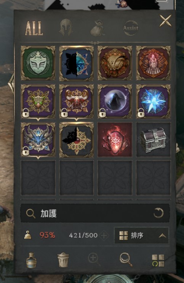Click the blue horned dragon mask item
This screenshot has width=184, height=283.
(x=38, y=139)
